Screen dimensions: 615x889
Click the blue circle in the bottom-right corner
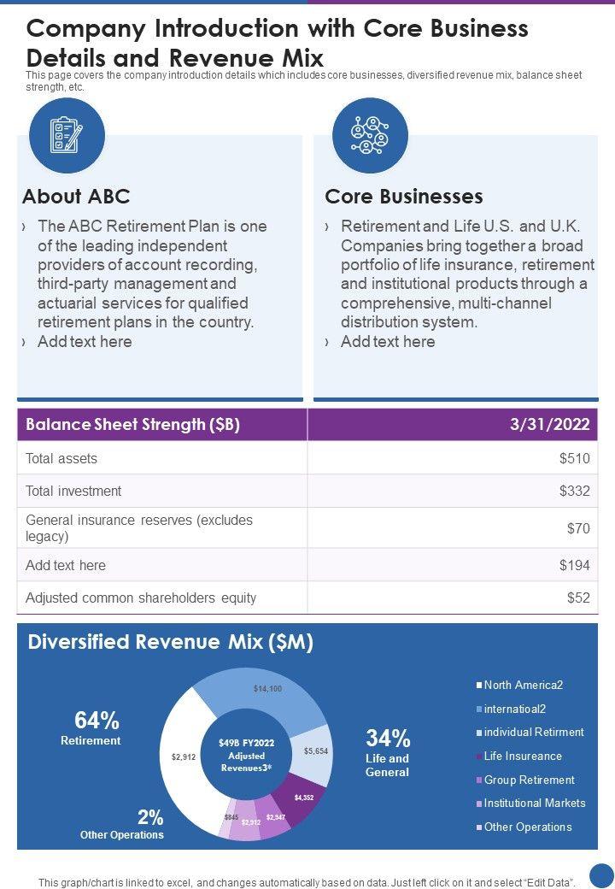click(x=601, y=875)
